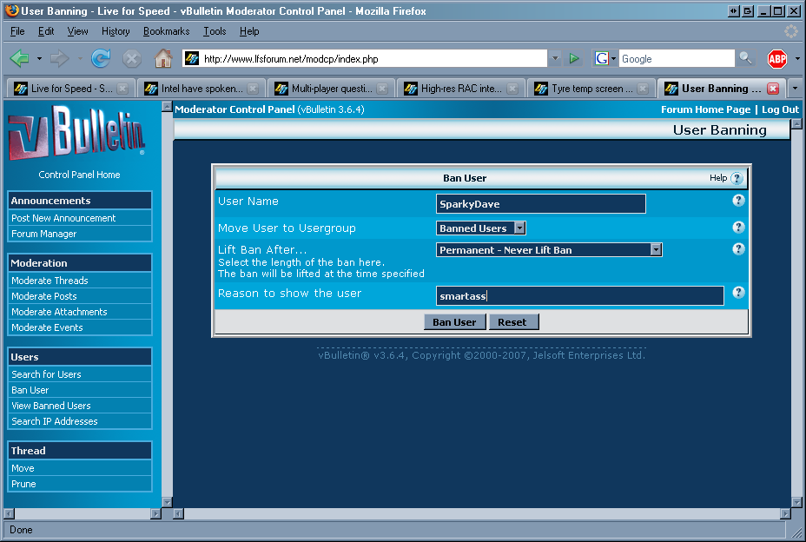
Task: Close the High-res RAC inte... tab
Action: pyautogui.click(x=512, y=89)
